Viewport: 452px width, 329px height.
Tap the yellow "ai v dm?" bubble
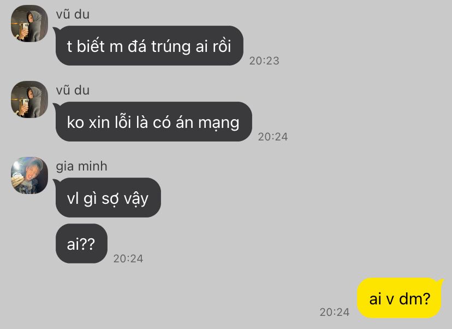[x=399, y=298]
